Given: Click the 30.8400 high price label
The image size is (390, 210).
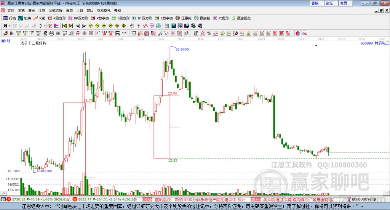Looking at the screenshot, I should 182,49.
